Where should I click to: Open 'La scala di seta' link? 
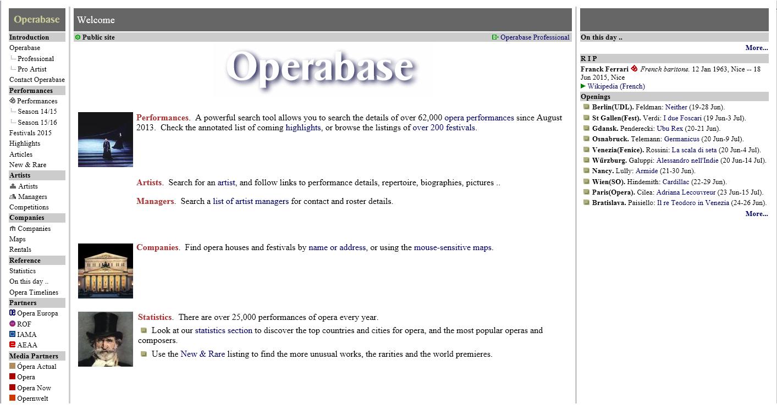pos(694,150)
